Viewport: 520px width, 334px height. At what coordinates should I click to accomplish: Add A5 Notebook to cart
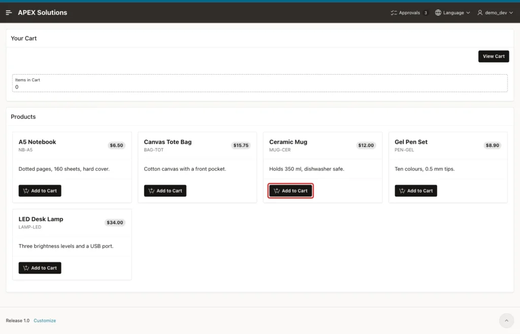[40, 190]
